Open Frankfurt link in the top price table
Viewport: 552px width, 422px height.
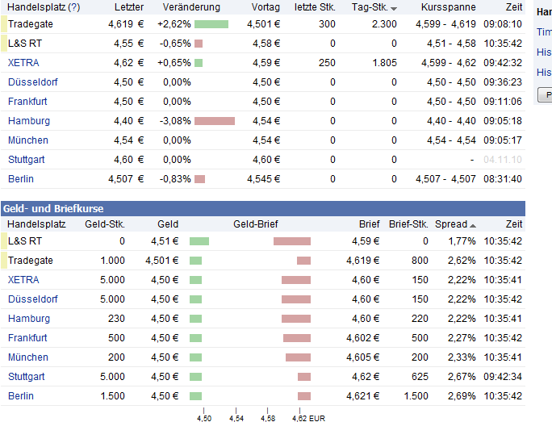pyautogui.click(x=27, y=101)
